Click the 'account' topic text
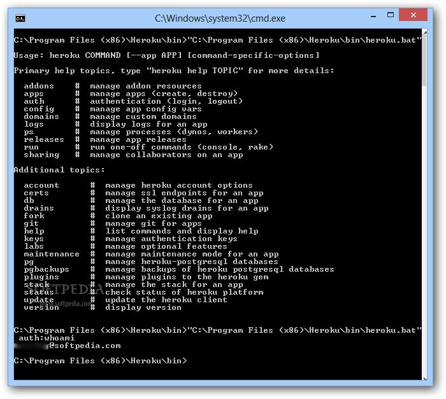The height and width of the screenshot is (399, 446). [x=41, y=185]
